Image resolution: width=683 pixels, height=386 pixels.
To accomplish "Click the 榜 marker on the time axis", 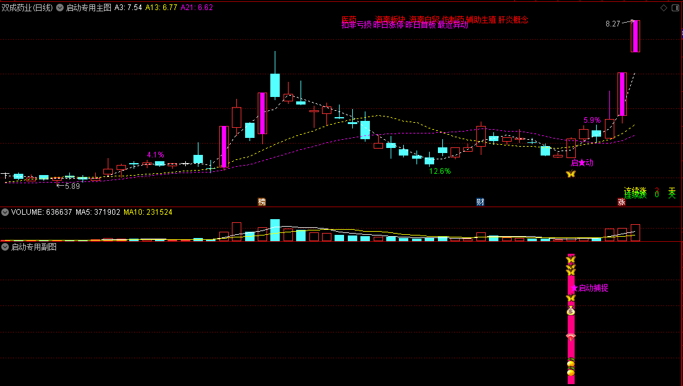I will tap(261, 202).
